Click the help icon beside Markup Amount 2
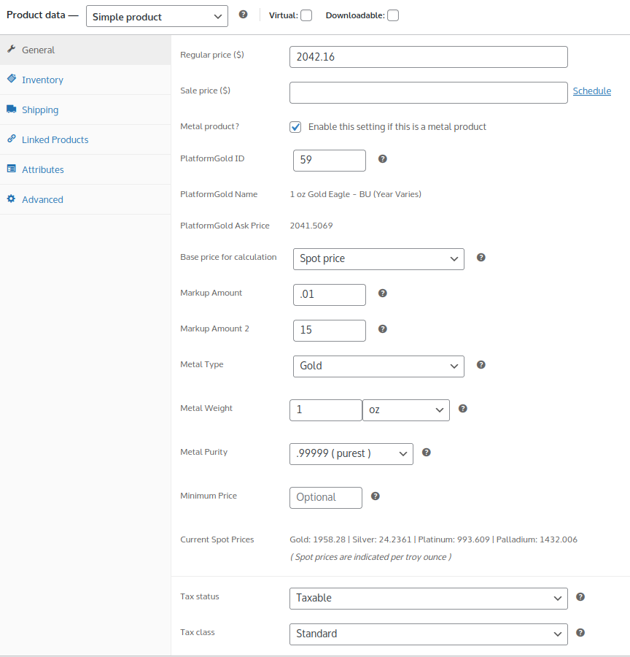630x657 pixels. click(383, 329)
